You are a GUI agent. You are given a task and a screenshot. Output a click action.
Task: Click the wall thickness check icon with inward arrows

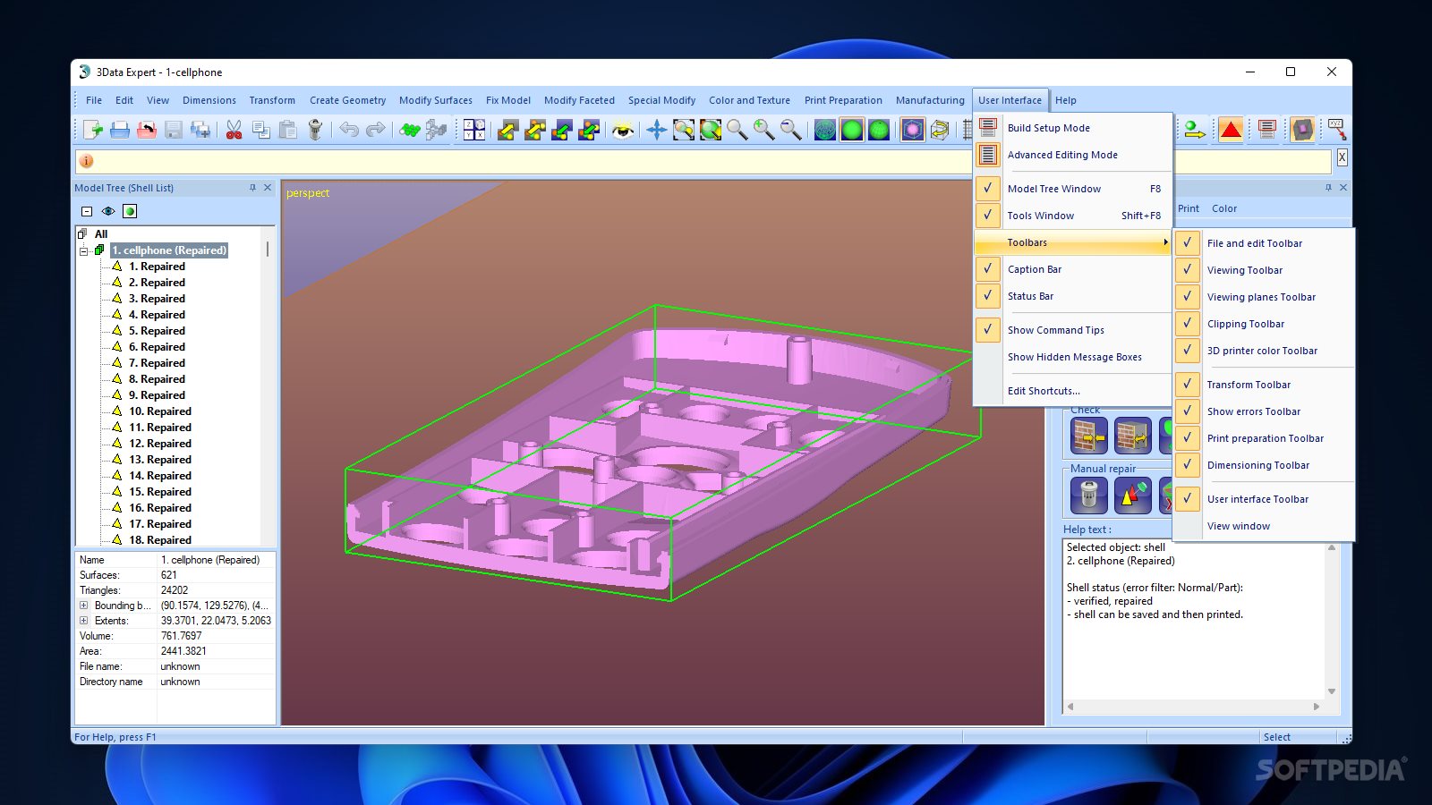coord(1089,436)
